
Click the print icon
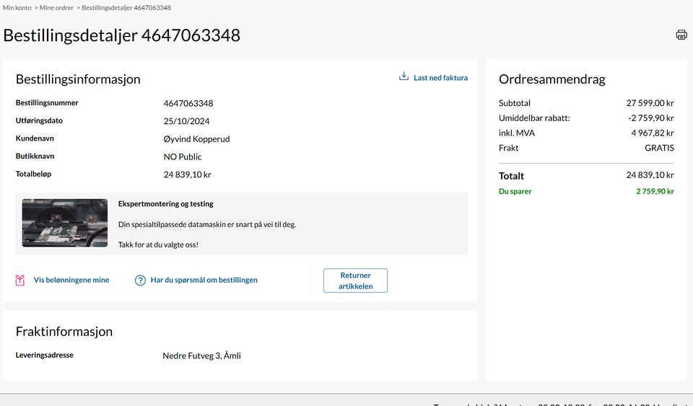tap(681, 35)
